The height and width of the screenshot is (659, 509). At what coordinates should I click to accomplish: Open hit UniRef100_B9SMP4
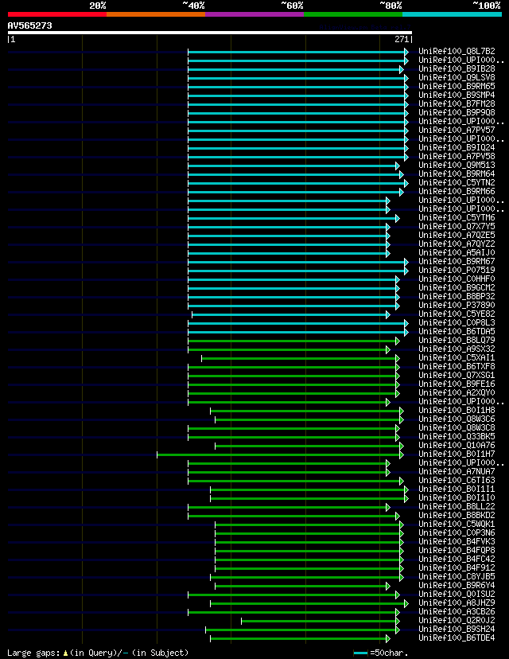point(457,96)
